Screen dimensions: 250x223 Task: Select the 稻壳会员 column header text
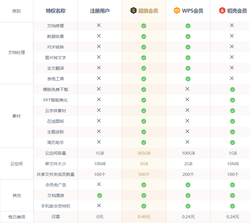coord(237,11)
